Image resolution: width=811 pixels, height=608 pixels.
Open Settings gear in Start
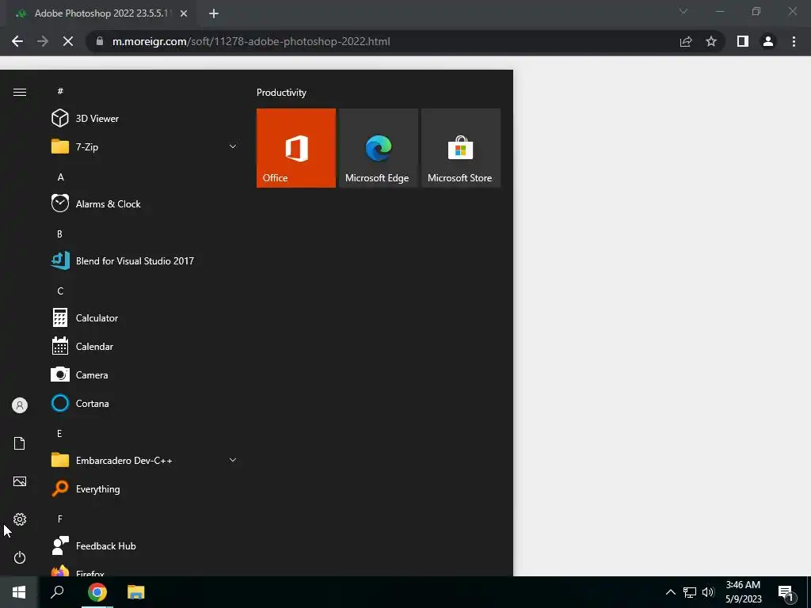20,519
